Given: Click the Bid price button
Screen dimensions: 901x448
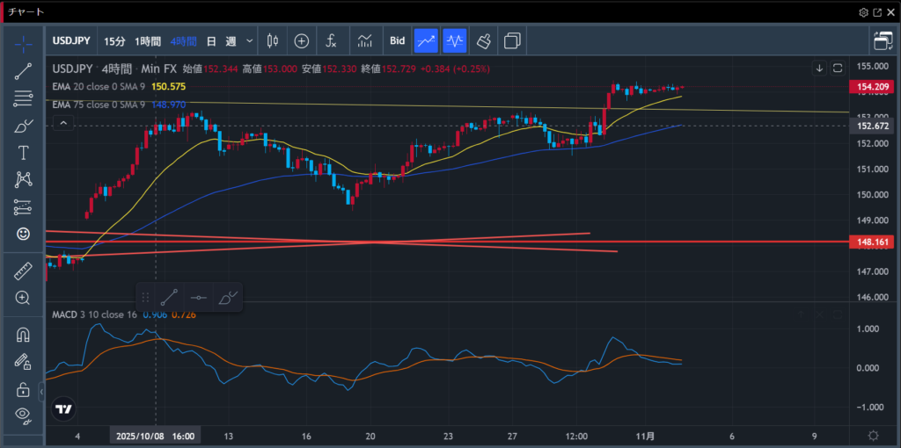Looking at the screenshot, I should click(397, 40).
